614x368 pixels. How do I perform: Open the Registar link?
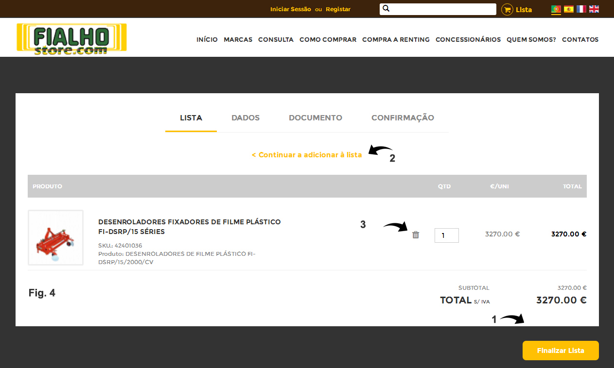[338, 9]
